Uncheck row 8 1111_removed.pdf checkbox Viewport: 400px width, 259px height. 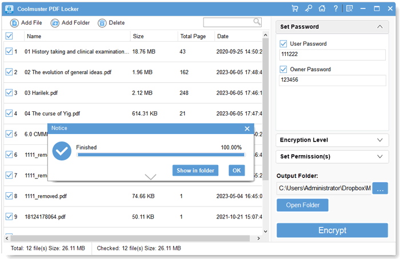(x=9, y=196)
